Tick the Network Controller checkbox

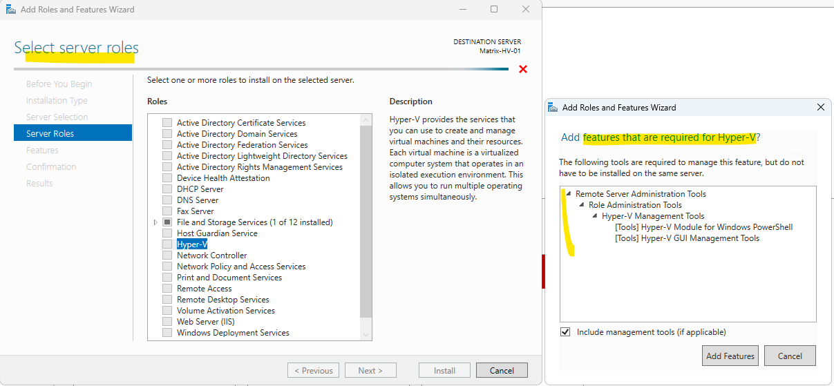[x=167, y=255]
